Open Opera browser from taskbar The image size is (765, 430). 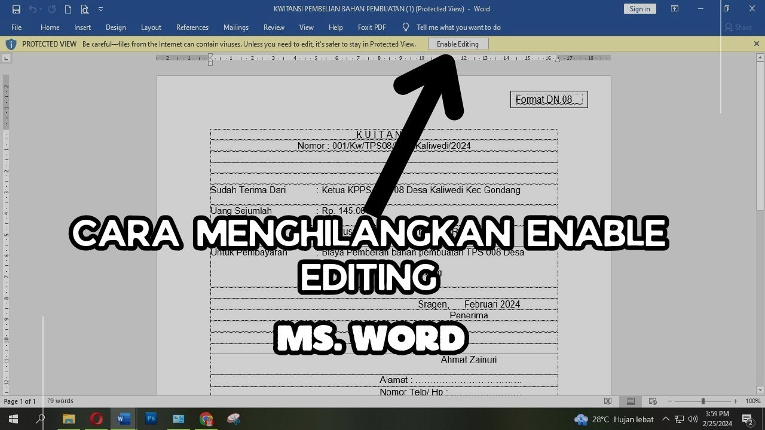96,419
